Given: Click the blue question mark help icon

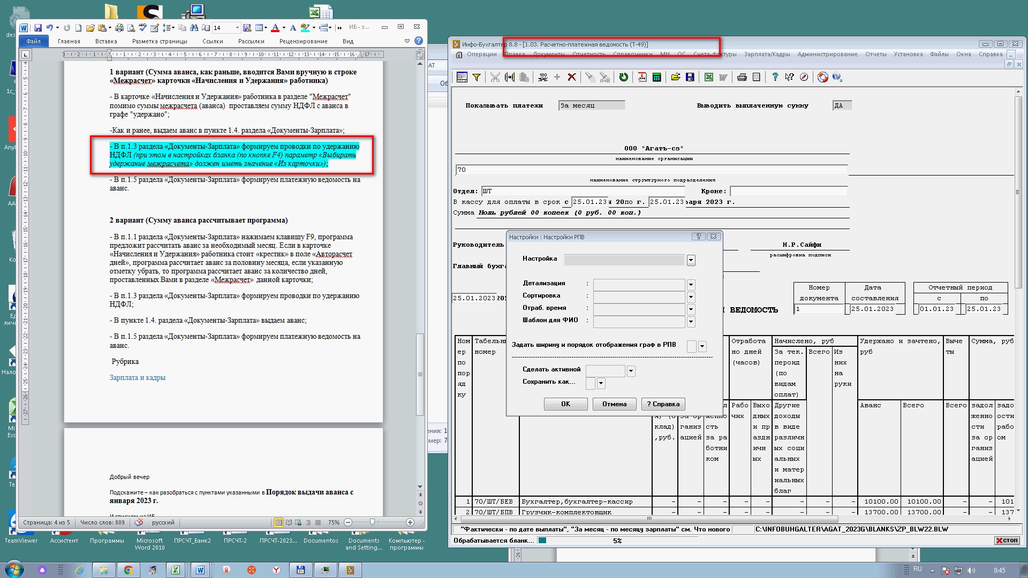Looking at the screenshot, I should (x=775, y=78).
